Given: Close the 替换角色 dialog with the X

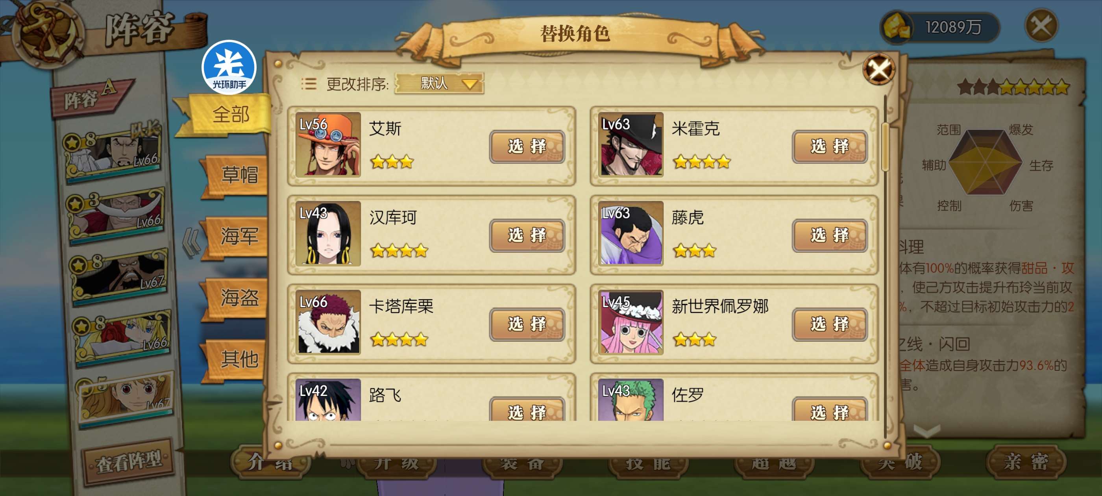Looking at the screenshot, I should tap(879, 69).
